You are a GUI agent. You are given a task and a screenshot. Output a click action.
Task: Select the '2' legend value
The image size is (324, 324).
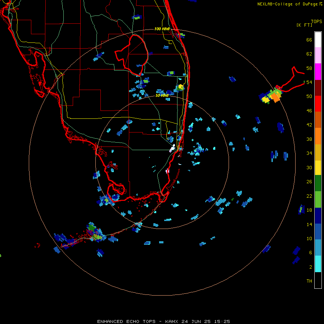click(x=311, y=267)
